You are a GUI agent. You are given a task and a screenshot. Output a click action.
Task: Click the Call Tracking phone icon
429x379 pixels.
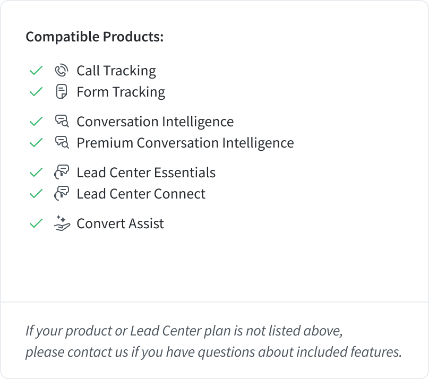tap(62, 70)
